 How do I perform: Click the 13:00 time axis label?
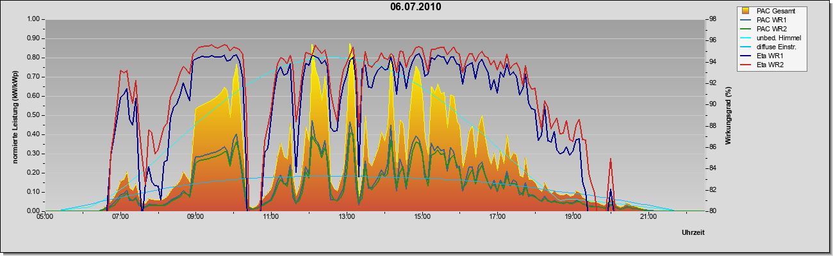tap(347, 218)
